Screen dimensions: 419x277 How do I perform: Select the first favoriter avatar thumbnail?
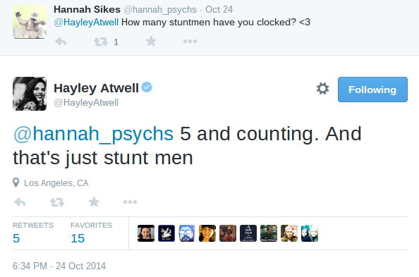[146, 233]
